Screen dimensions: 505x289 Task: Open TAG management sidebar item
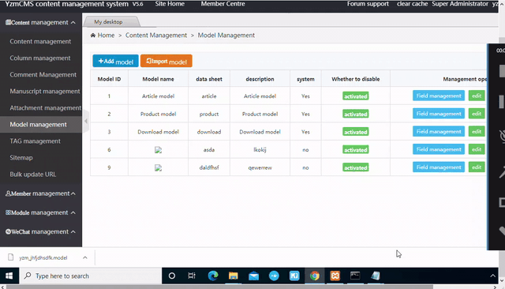(x=35, y=141)
